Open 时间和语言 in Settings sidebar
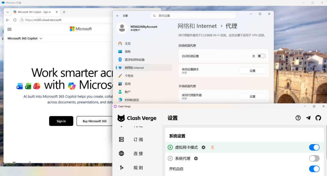Viewport: 327px width, 176px height. click(144, 100)
